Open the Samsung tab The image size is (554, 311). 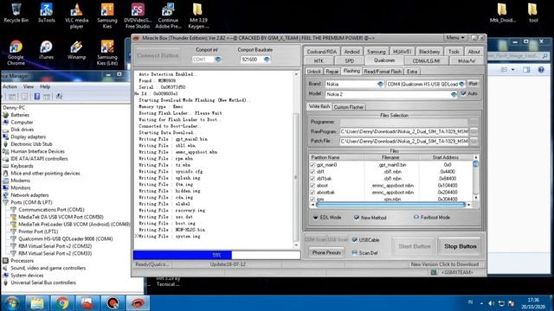376,52
